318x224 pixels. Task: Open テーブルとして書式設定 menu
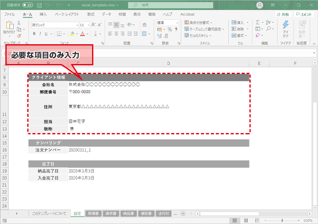tap(204, 29)
